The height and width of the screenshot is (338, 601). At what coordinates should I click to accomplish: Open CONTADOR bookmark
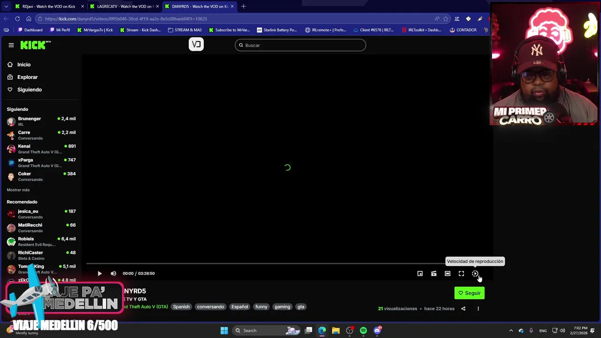(463, 30)
